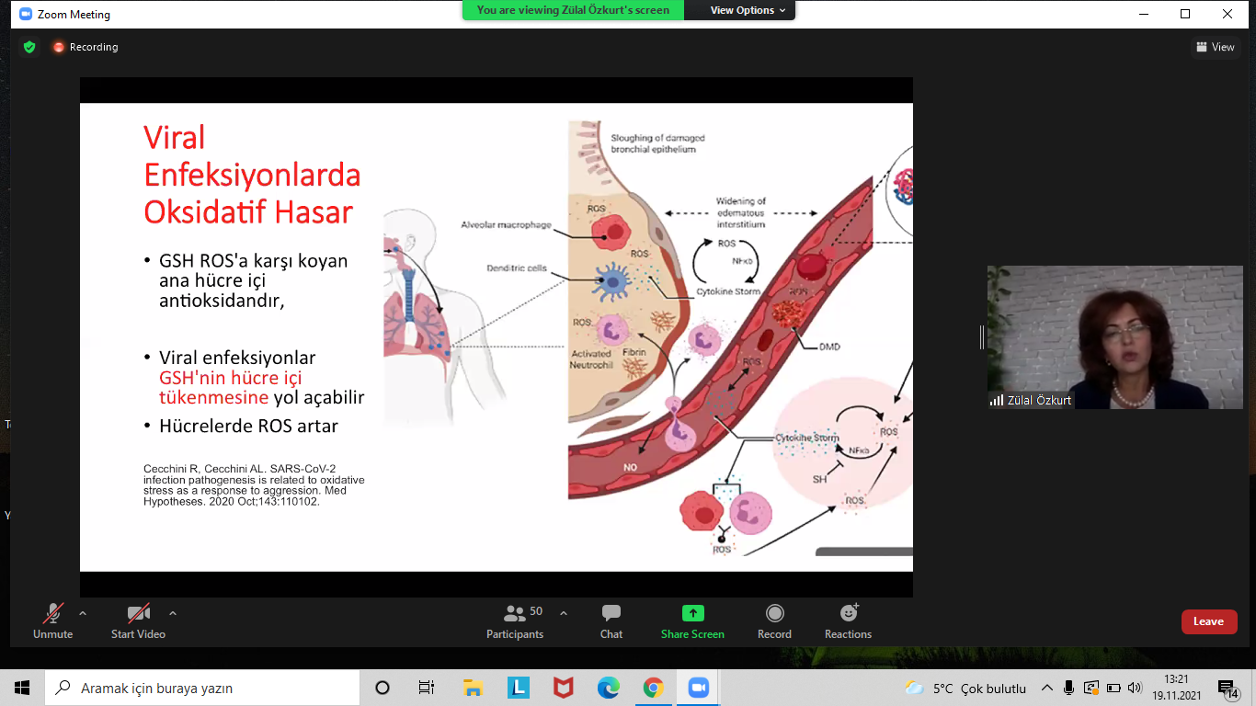Click the green Share Screen icon
1256x706 pixels.
(x=692, y=613)
